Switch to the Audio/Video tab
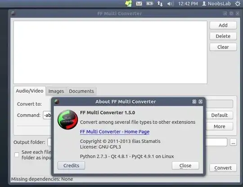 coord(30,91)
